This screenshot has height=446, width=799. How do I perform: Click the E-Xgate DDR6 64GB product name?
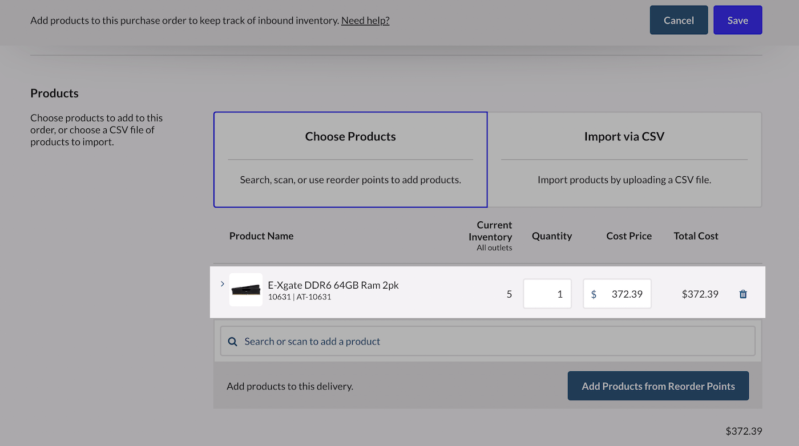point(333,285)
